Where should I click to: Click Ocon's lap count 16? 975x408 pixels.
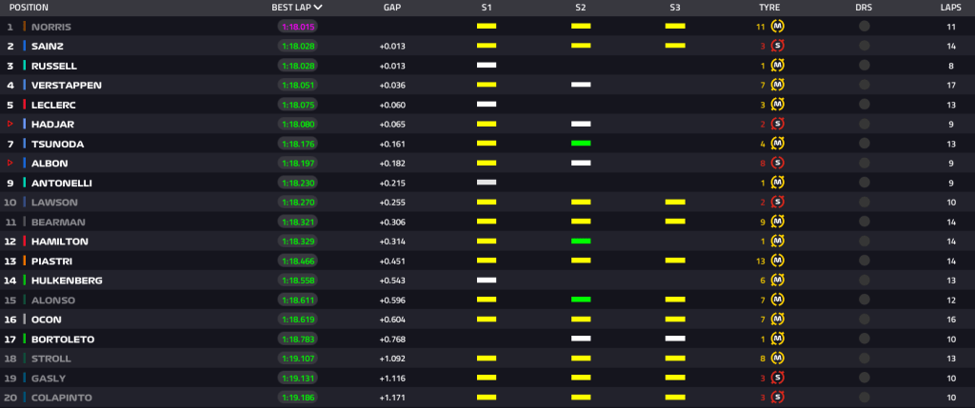coord(951,320)
